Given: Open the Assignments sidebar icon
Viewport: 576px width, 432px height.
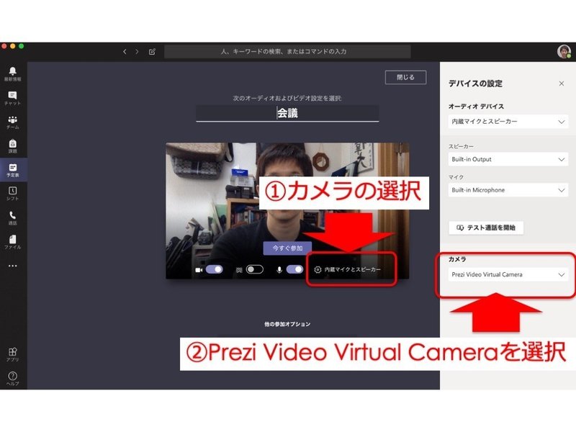Looking at the screenshot, I should (x=12, y=146).
